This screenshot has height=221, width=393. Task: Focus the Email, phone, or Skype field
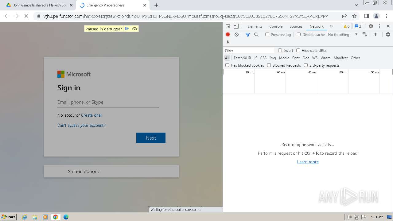click(x=108, y=102)
